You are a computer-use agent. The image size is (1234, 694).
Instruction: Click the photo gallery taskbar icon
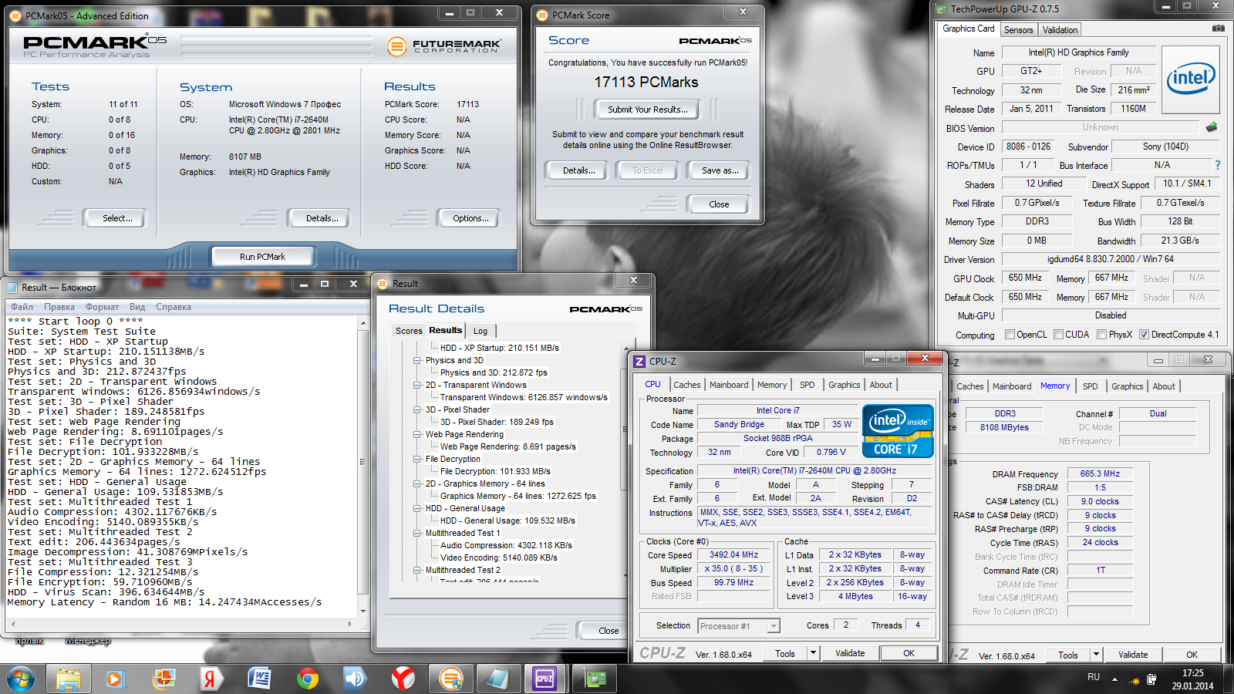[x=164, y=679]
